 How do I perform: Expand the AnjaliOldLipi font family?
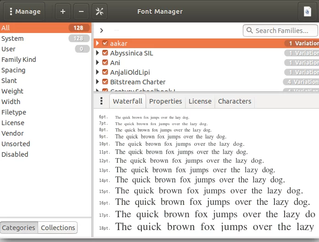click(97, 72)
